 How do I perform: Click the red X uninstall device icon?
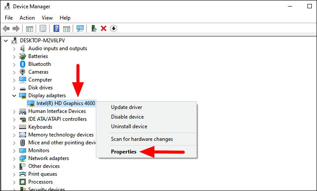tap(104, 28)
